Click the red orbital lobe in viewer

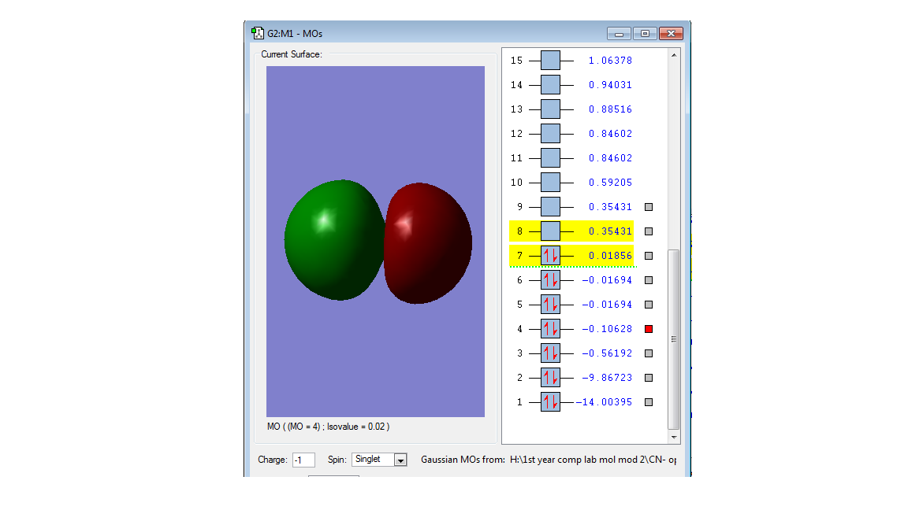[x=429, y=243]
